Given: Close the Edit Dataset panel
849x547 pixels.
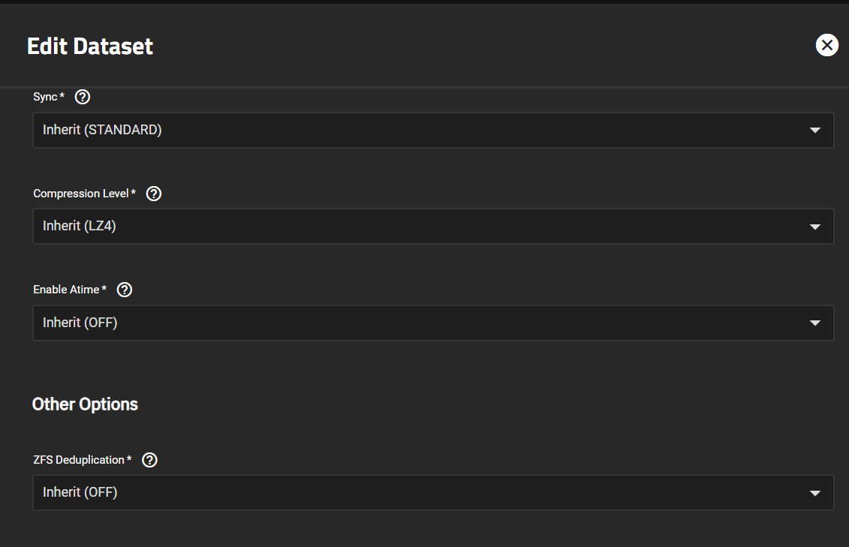Looking at the screenshot, I should (826, 46).
